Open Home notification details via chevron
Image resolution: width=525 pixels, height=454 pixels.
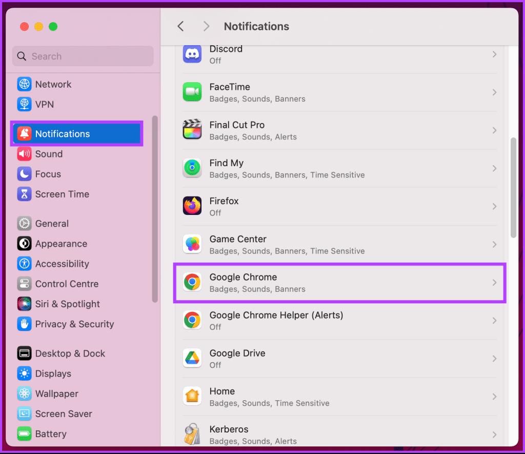[494, 397]
